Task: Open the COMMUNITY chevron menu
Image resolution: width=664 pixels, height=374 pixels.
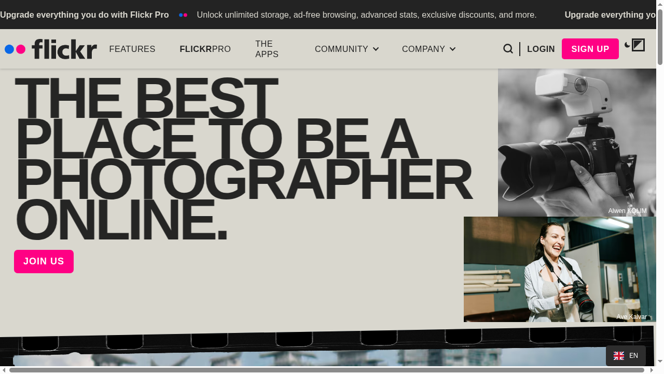Action: tap(376, 49)
